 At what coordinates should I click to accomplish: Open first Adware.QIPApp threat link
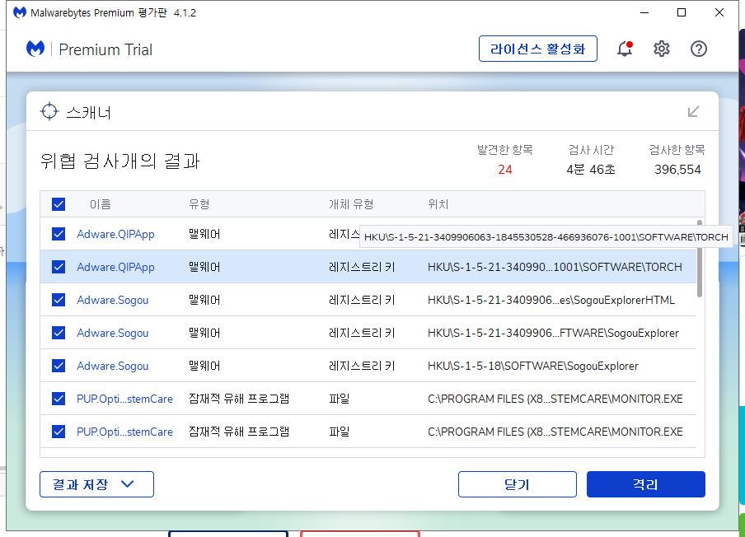click(115, 234)
